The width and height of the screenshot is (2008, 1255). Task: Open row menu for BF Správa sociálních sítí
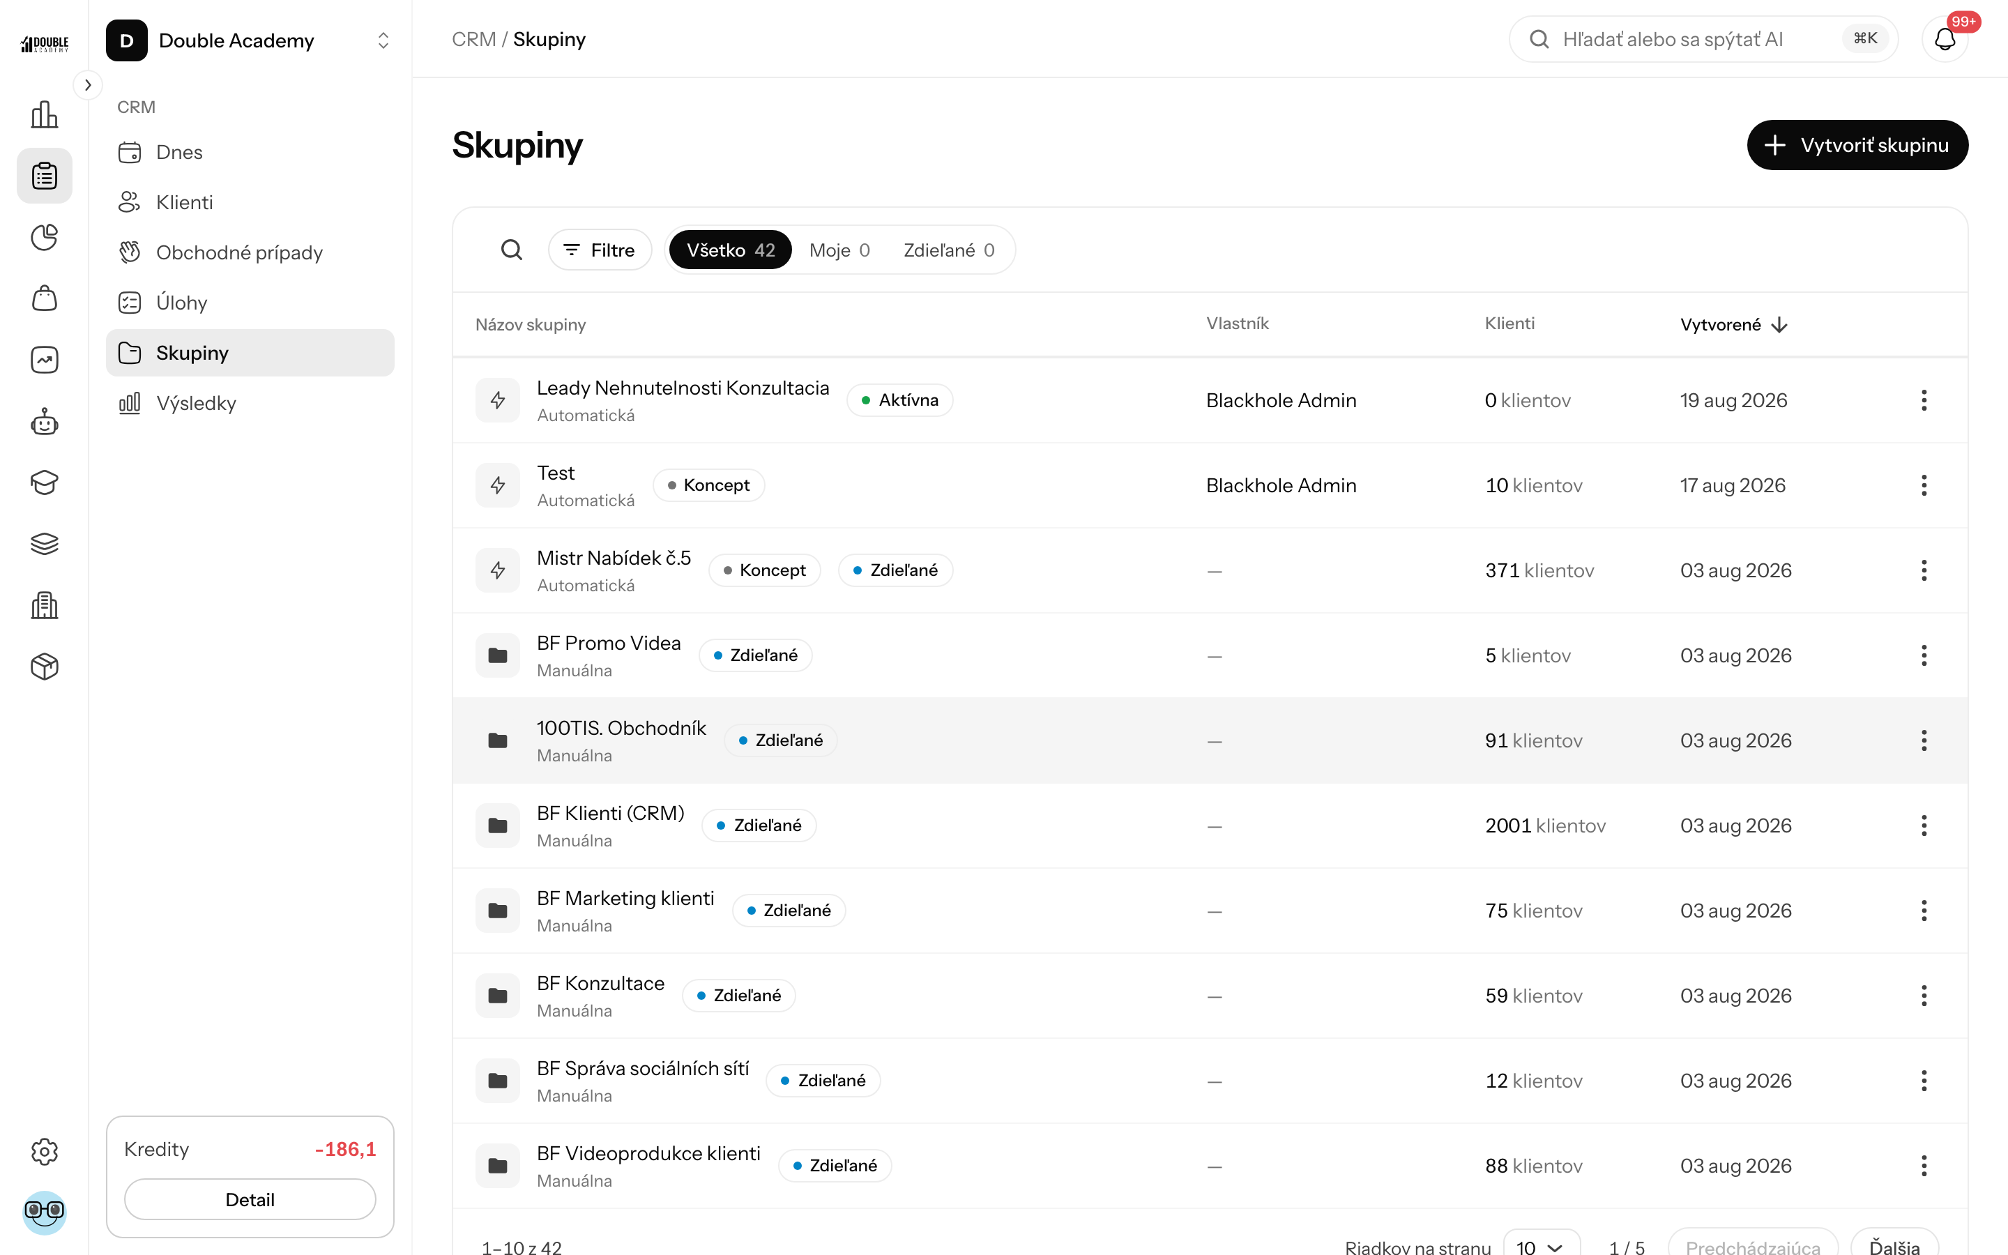click(1924, 1081)
